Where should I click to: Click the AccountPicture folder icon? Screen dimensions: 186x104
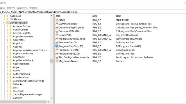point(10,26)
